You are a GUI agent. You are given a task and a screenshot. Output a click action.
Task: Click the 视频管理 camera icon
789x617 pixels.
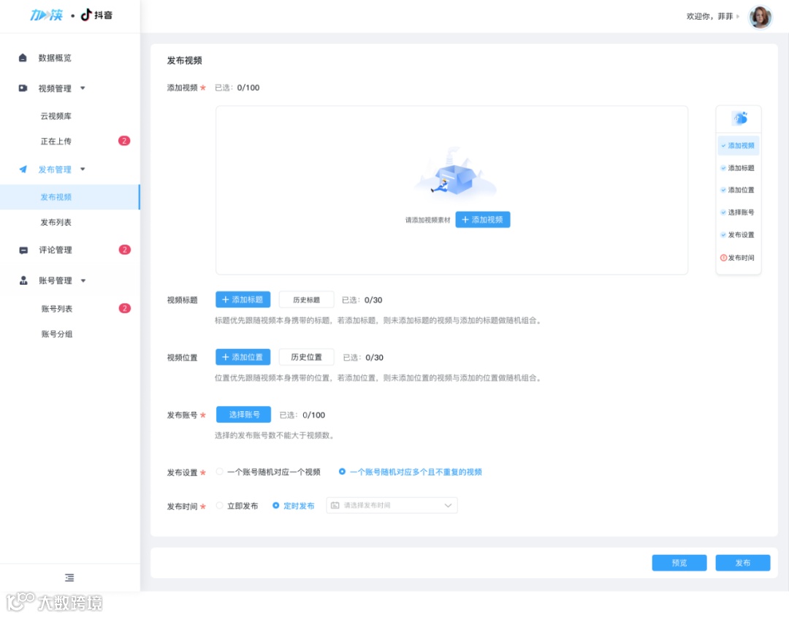(x=23, y=88)
